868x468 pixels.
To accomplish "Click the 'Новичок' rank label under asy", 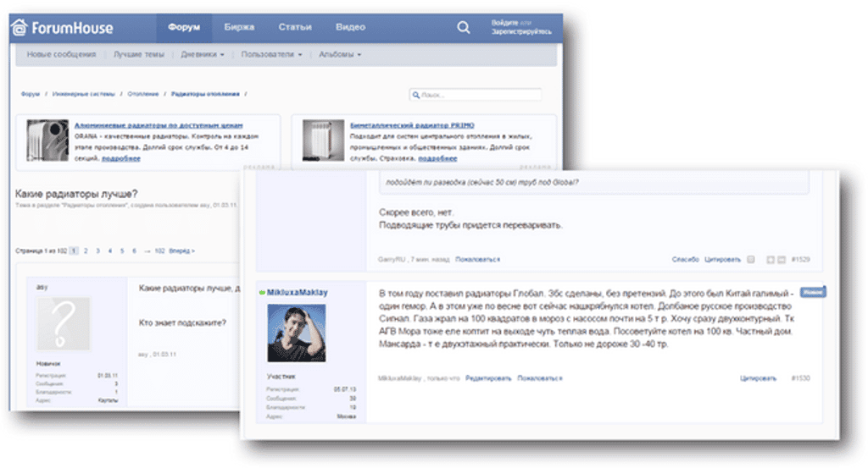I will click(x=48, y=364).
